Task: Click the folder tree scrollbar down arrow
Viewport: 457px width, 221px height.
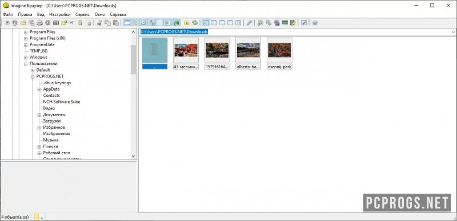Action: (x=134, y=156)
